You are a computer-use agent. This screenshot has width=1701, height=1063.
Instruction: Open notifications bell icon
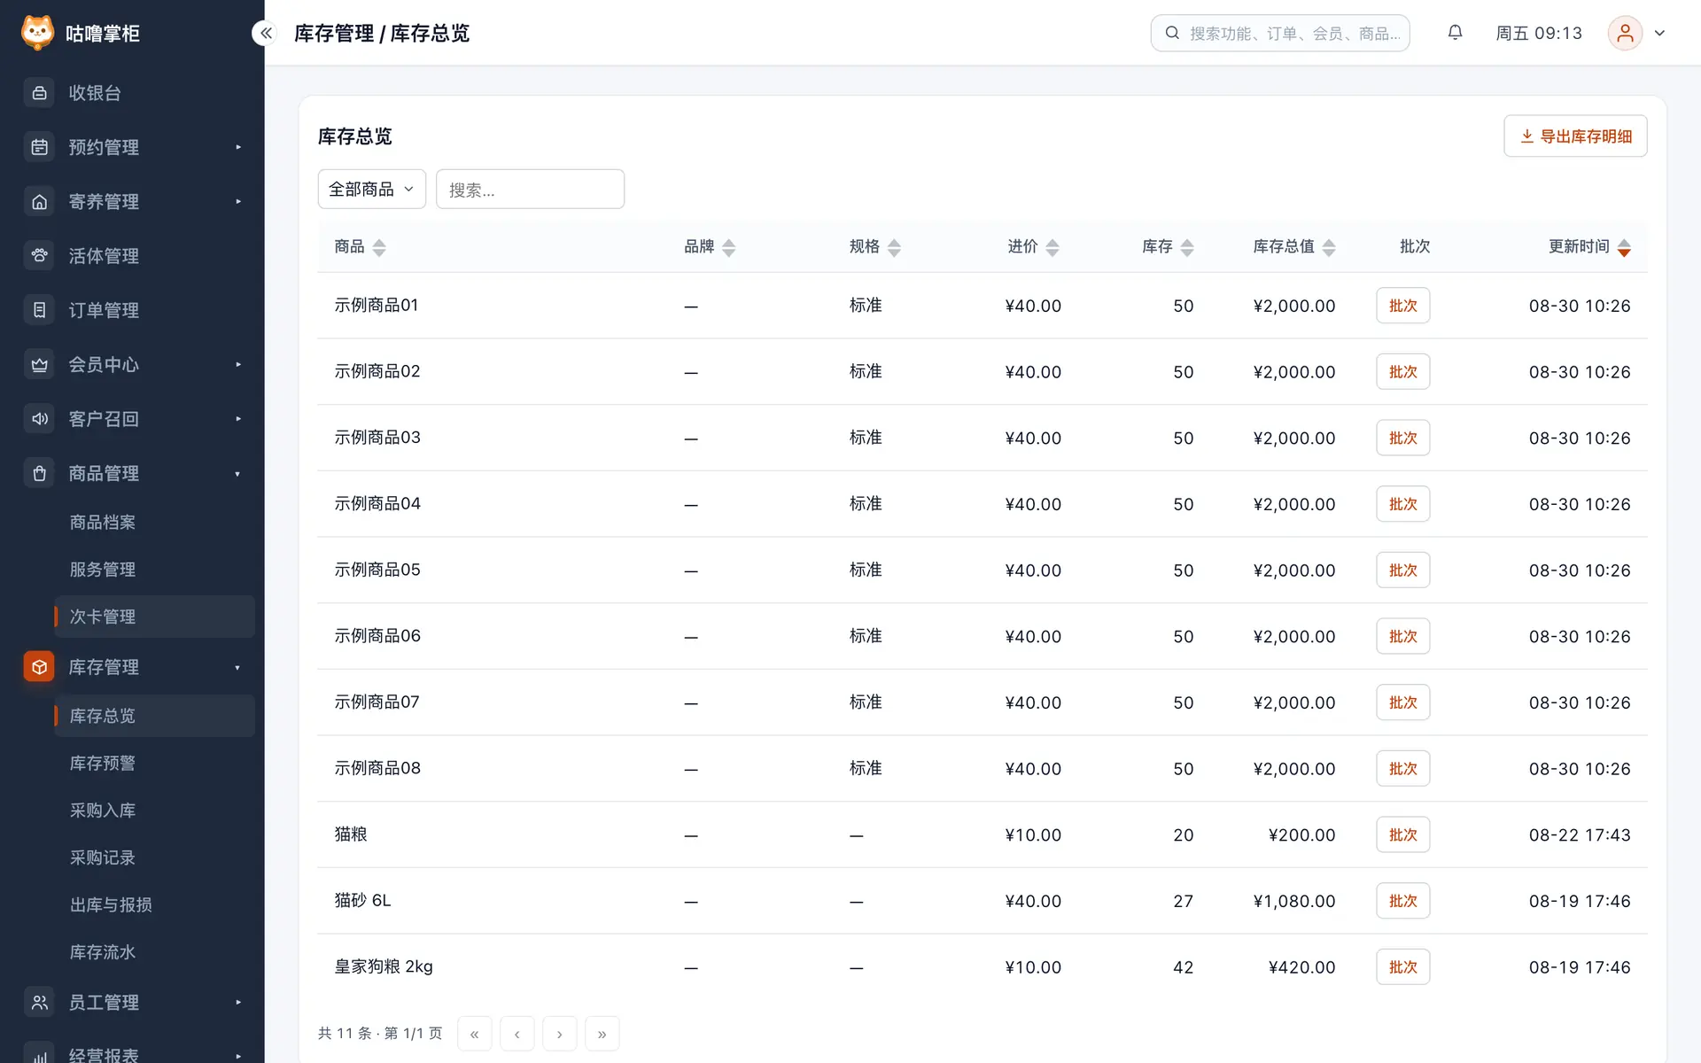coord(1455,33)
